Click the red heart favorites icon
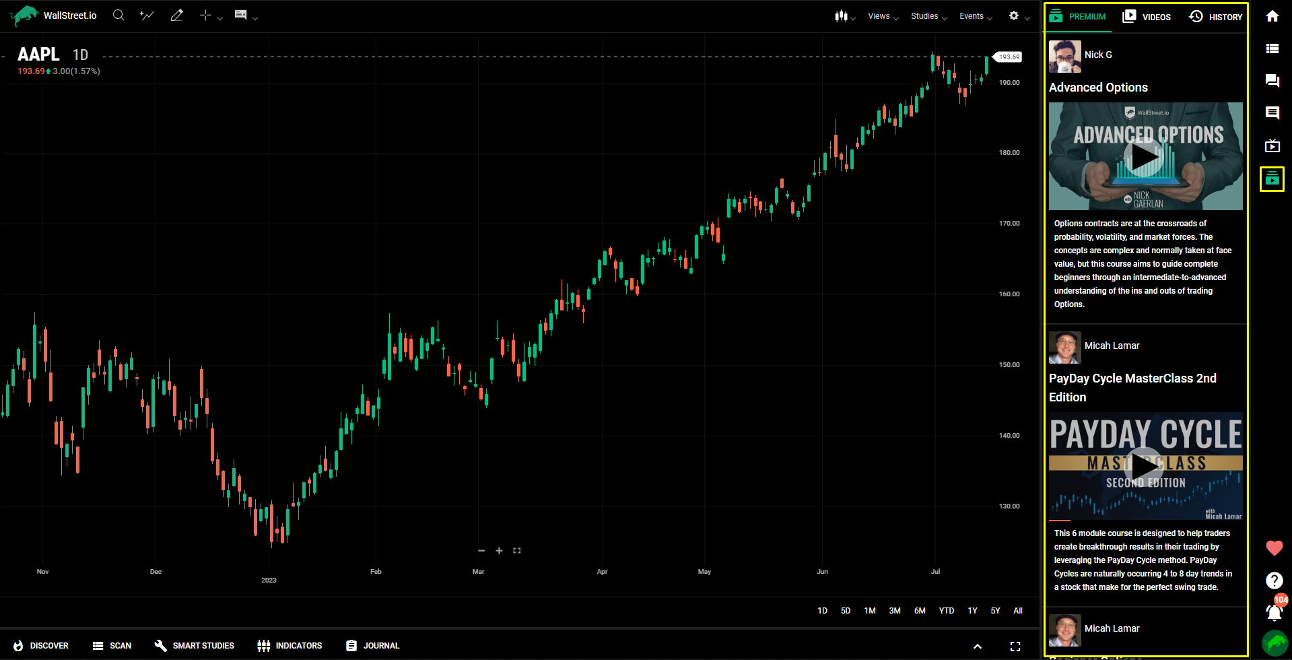 1274,548
